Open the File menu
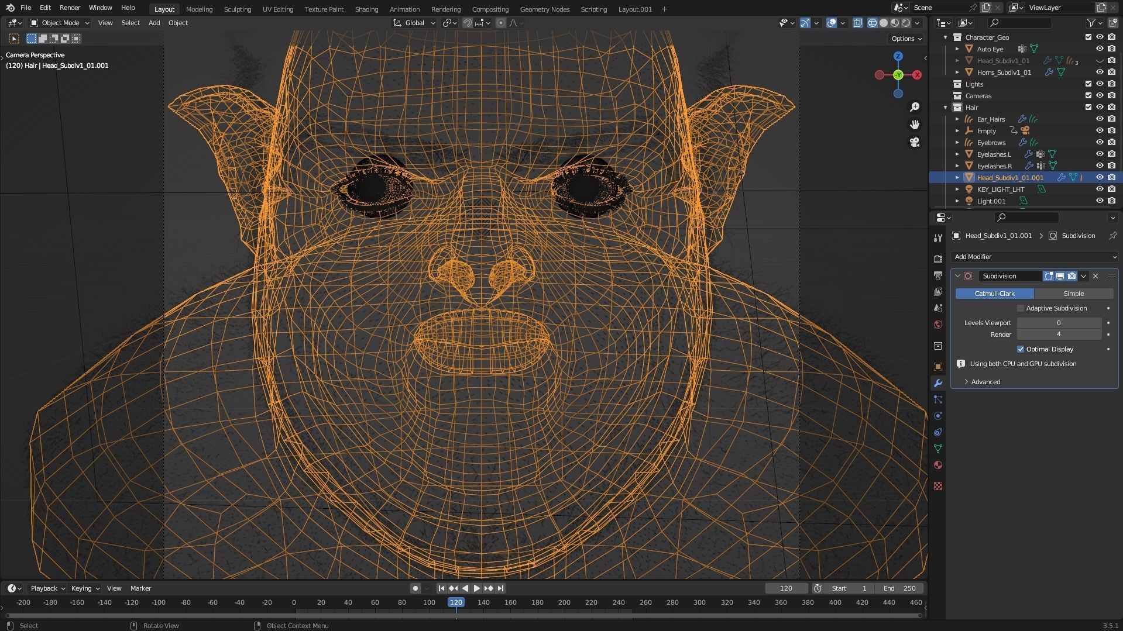 [x=26, y=8]
